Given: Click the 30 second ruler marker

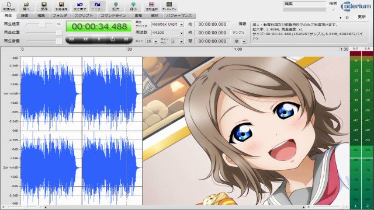Looking at the screenshot, I should (130, 49).
